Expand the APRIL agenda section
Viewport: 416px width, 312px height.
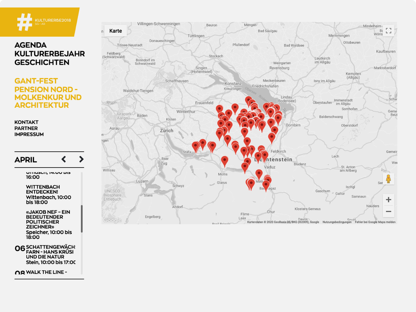click(25, 160)
